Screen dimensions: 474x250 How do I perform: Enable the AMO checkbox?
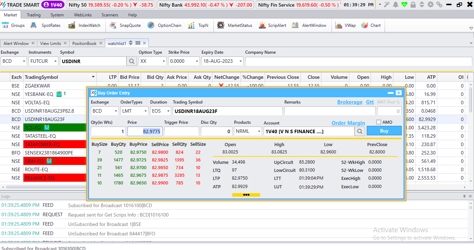379,122
